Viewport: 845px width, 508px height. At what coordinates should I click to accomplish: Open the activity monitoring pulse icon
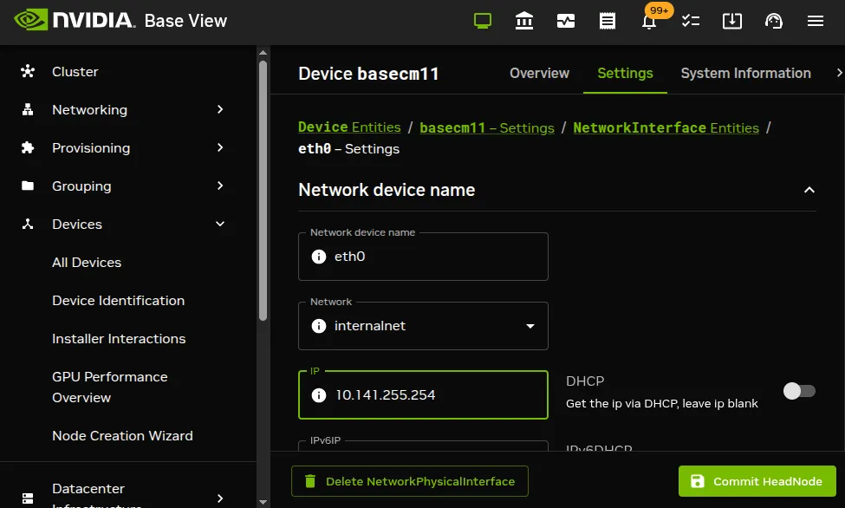565,21
